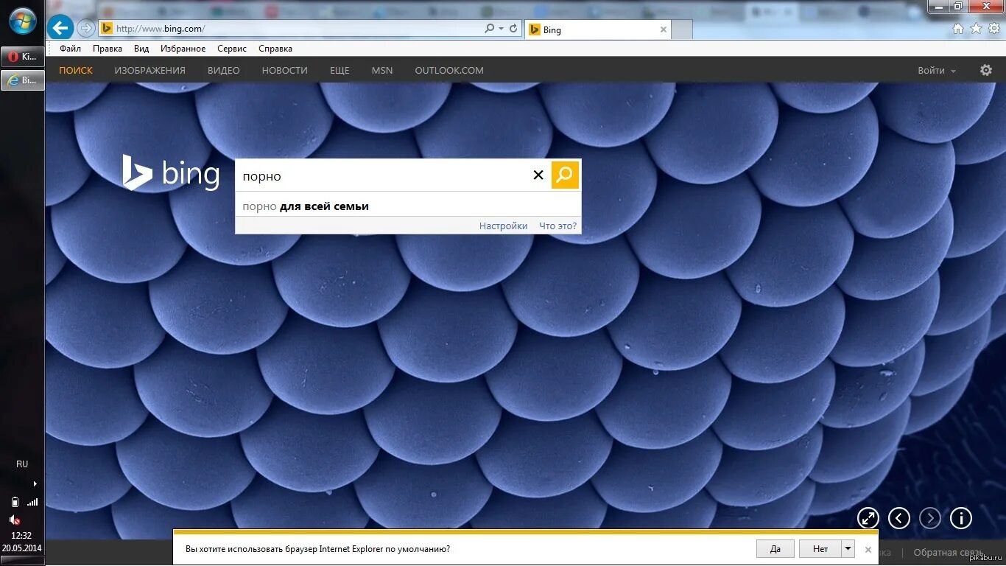
Task: Open the Internet Explorer tools gear icon
Action: pyautogui.click(x=993, y=29)
